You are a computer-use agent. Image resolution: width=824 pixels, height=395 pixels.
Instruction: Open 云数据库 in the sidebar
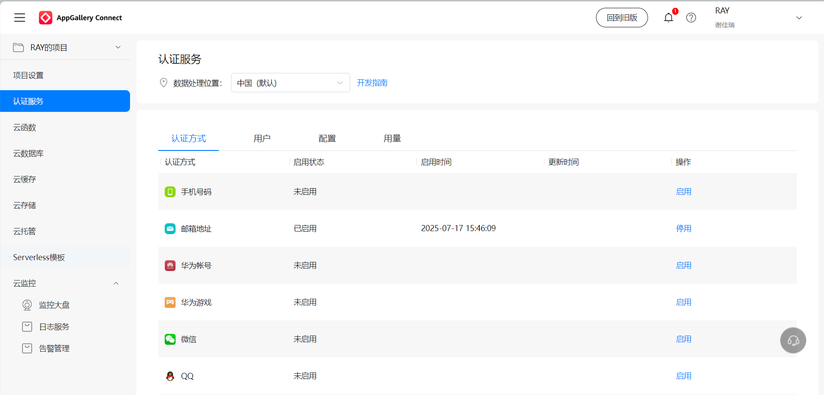pos(65,153)
